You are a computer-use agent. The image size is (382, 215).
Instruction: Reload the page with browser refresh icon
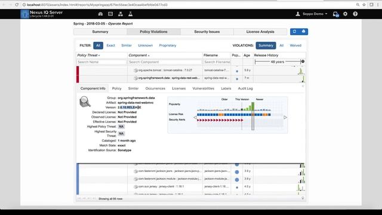tap(17, 5)
